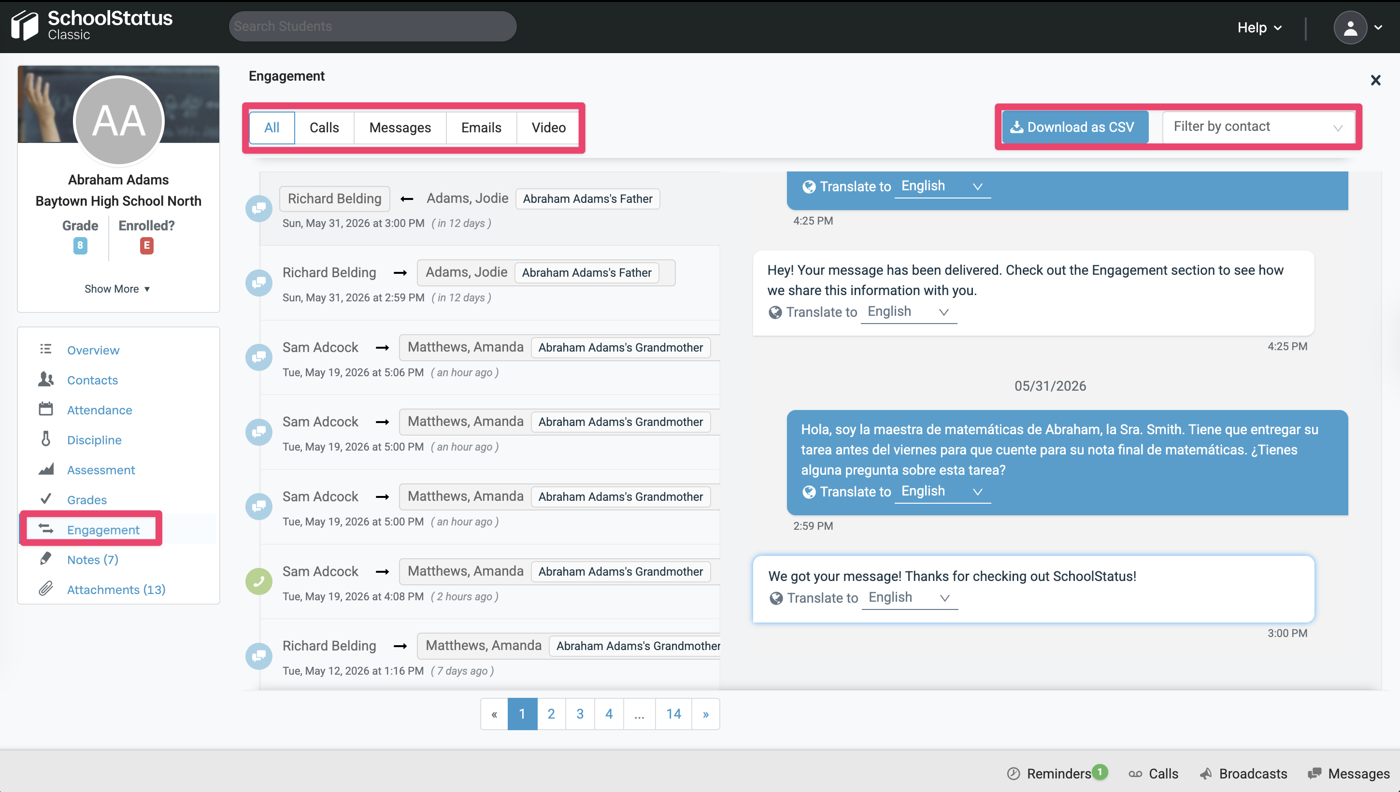Click the Engagement arrows icon in sidebar

point(46,529)
